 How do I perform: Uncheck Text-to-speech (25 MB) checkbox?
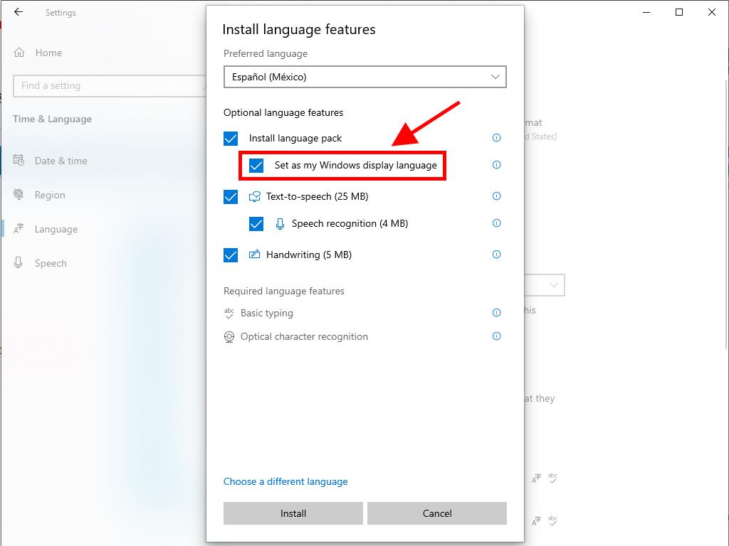[x=231, y=197]
